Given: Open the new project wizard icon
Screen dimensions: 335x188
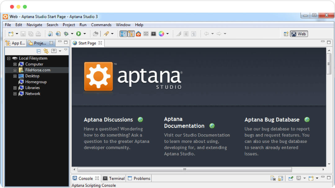Looking at the screenshot, I should pyautogui.click(x=11, y=34).
